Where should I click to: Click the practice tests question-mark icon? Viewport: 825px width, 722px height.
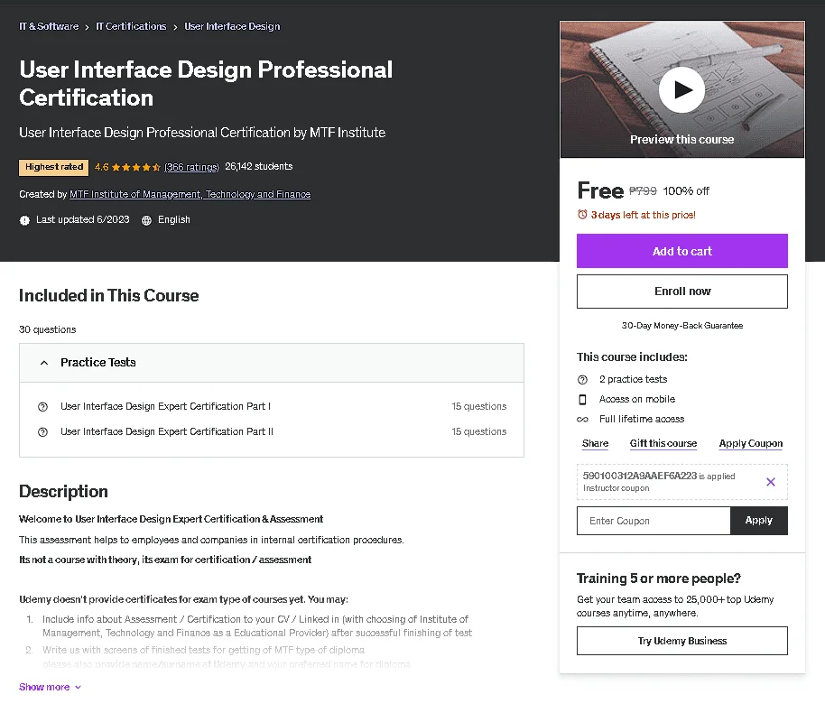coord(582,379)
